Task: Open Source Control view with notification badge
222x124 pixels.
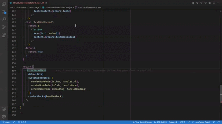Action: point(4,12)
